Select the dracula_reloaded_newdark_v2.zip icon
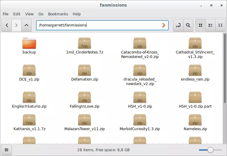The width and height of the screenshot is (227, 156). 140,70
